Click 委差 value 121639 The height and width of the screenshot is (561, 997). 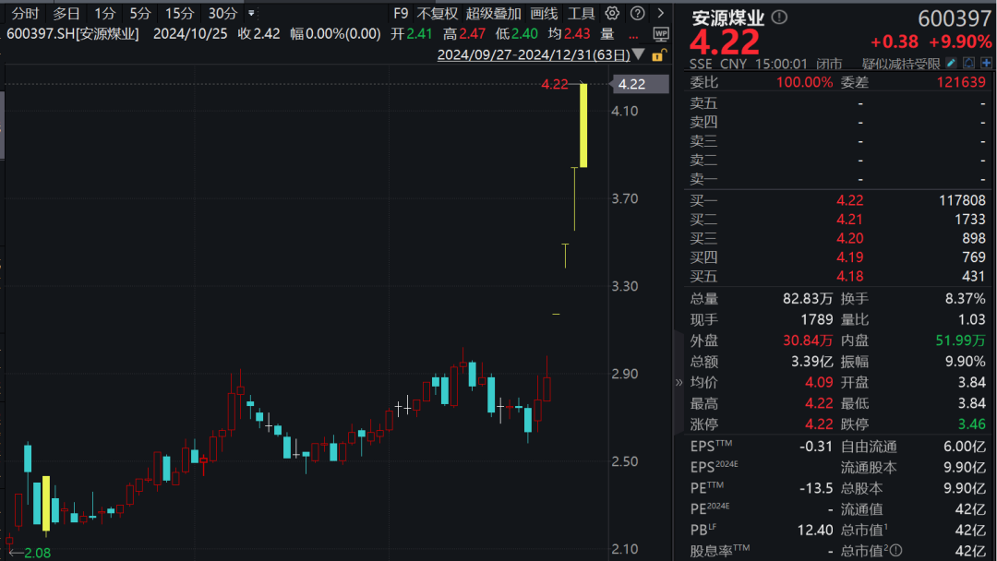click(x=961, y=82)
